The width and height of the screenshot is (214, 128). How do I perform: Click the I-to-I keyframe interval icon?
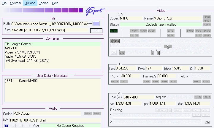[155, 52]
